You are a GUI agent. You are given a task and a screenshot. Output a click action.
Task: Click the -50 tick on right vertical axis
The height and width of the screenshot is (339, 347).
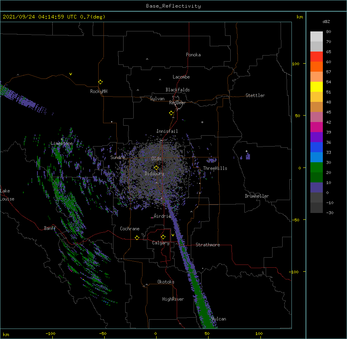[295, 220]
